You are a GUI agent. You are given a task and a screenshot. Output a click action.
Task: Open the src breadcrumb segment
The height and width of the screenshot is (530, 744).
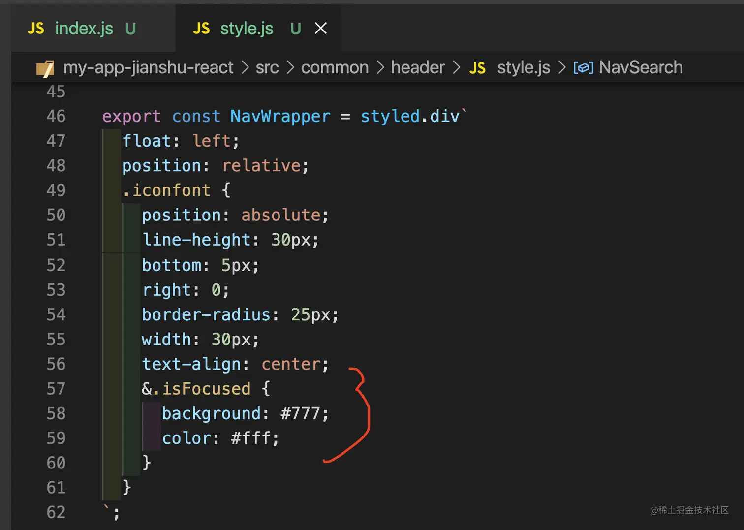click(267, 67)
